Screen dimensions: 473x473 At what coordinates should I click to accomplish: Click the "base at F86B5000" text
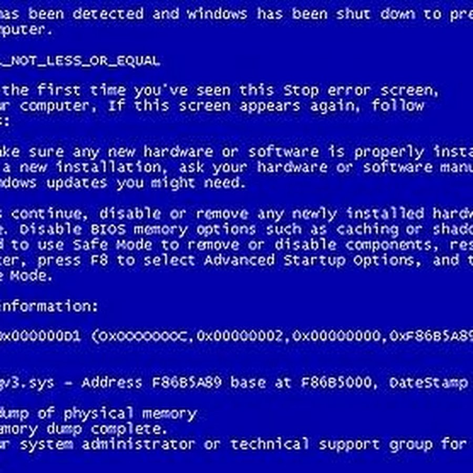pos(302,383)
